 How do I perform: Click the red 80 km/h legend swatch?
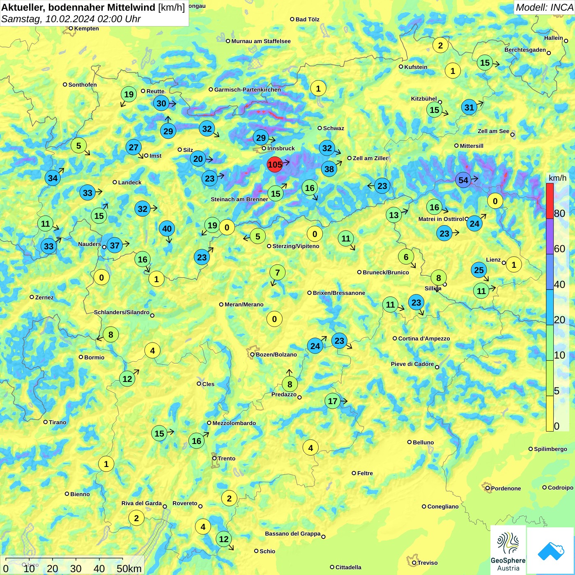550,201
